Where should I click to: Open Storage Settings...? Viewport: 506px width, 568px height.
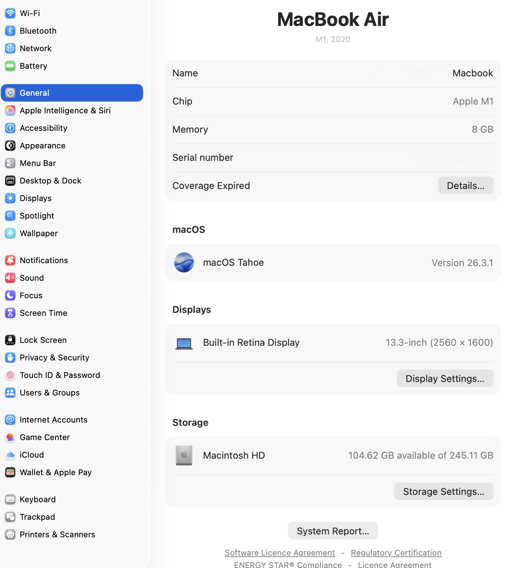pyautogui.click(x=444, y=491)
